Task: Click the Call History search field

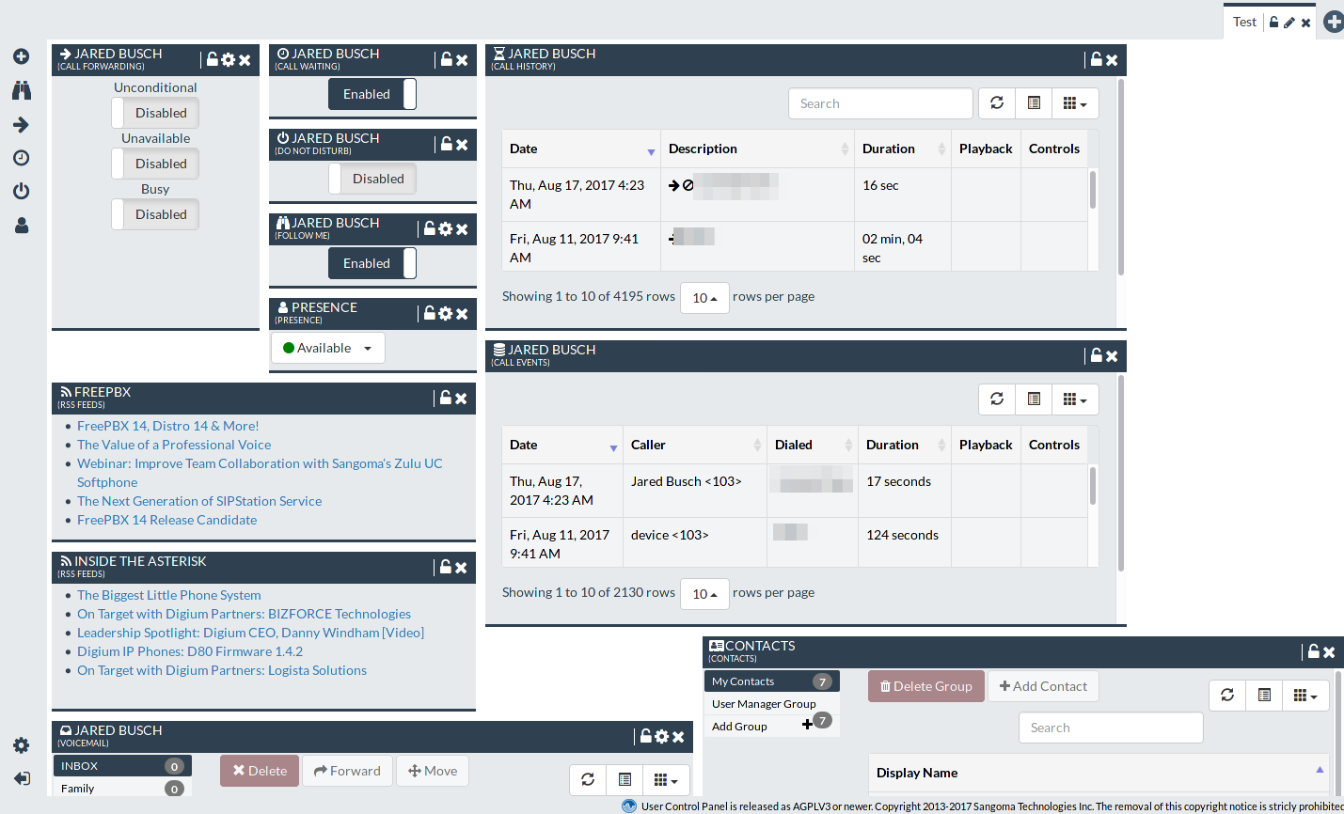Action: (x=879, y=103)
